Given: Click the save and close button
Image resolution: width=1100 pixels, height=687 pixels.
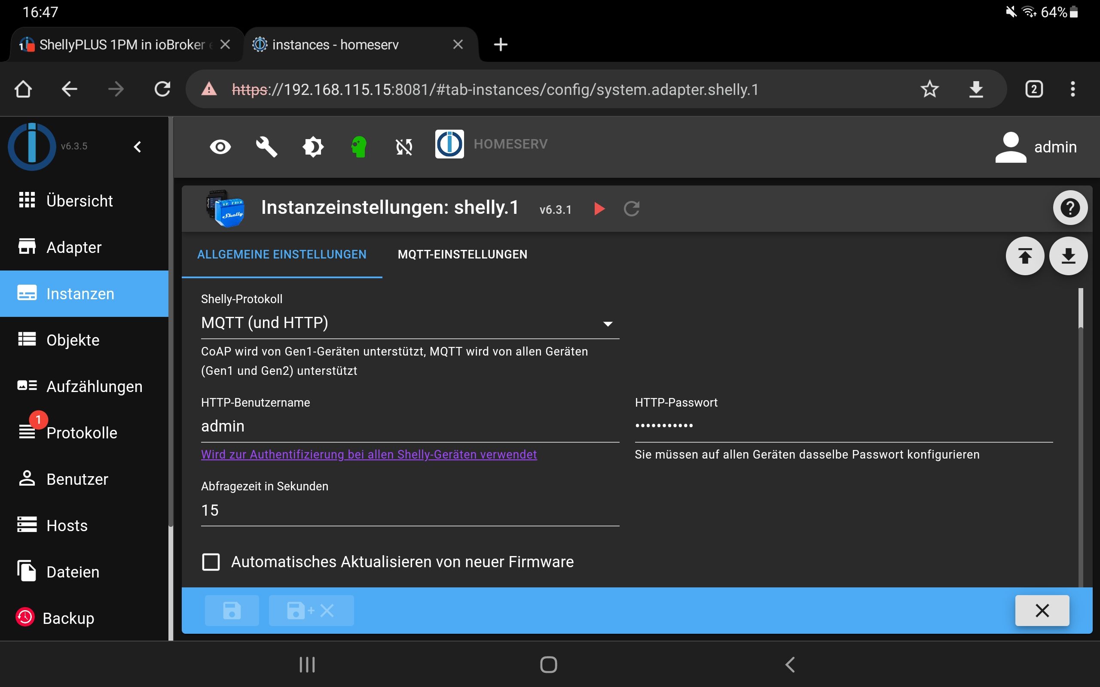Looking at the screenshot, I should coord(312,610).
